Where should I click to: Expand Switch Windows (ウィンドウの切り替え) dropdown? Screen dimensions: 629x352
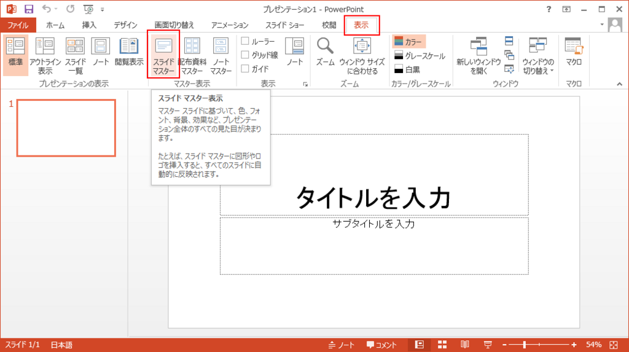click(x=537, y=55)
